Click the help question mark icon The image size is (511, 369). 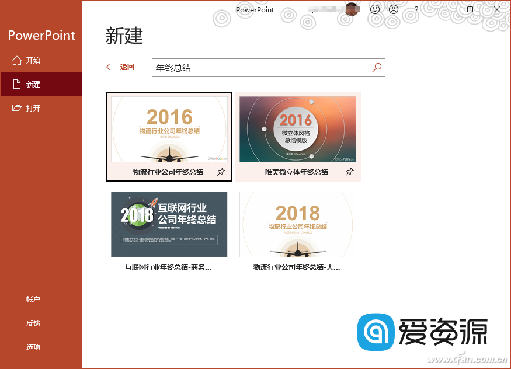416,9
